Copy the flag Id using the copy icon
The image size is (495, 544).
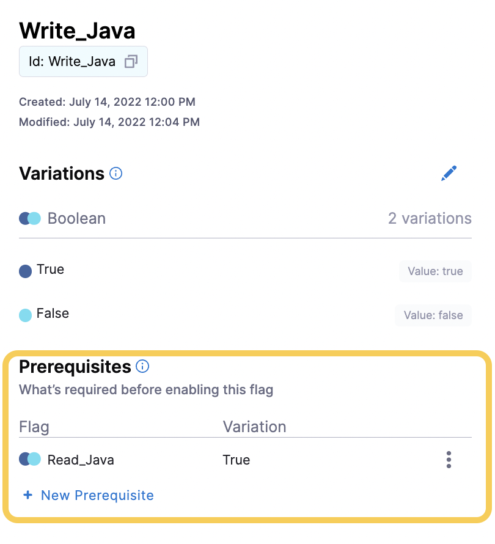tap(130, 61)
